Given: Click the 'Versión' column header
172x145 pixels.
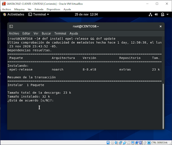Looking at the screenshot, I should coord(89,58).
